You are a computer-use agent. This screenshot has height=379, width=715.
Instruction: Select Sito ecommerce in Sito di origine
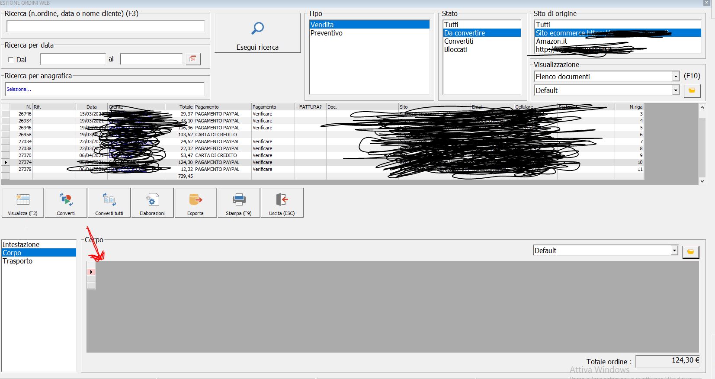click(618, 33)
